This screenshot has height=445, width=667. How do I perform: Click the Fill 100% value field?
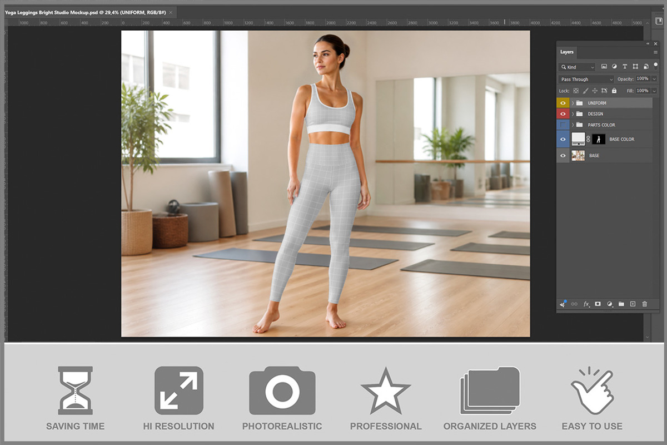[x=643, y=91]
